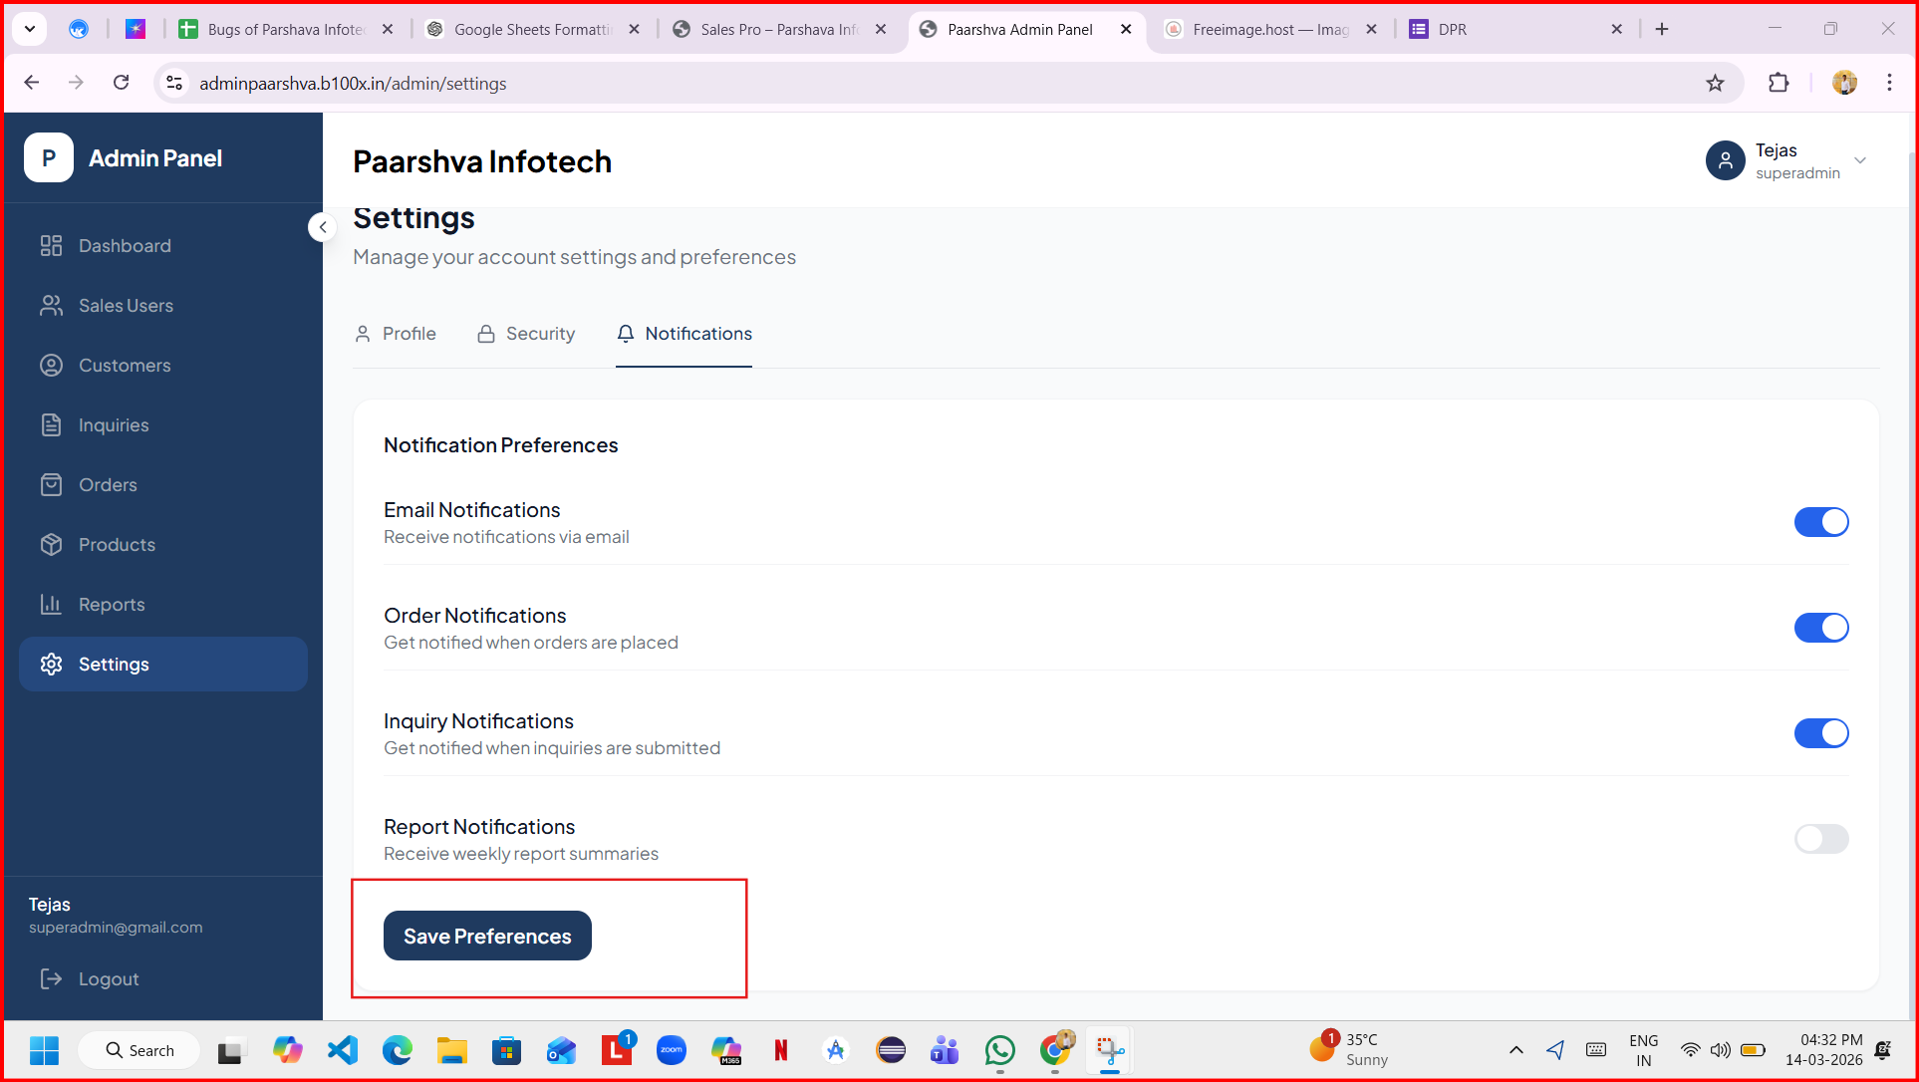Open the browser tab search dropdown
The width and height of the screenshot is (1919, 1082).
click(30, 29)
